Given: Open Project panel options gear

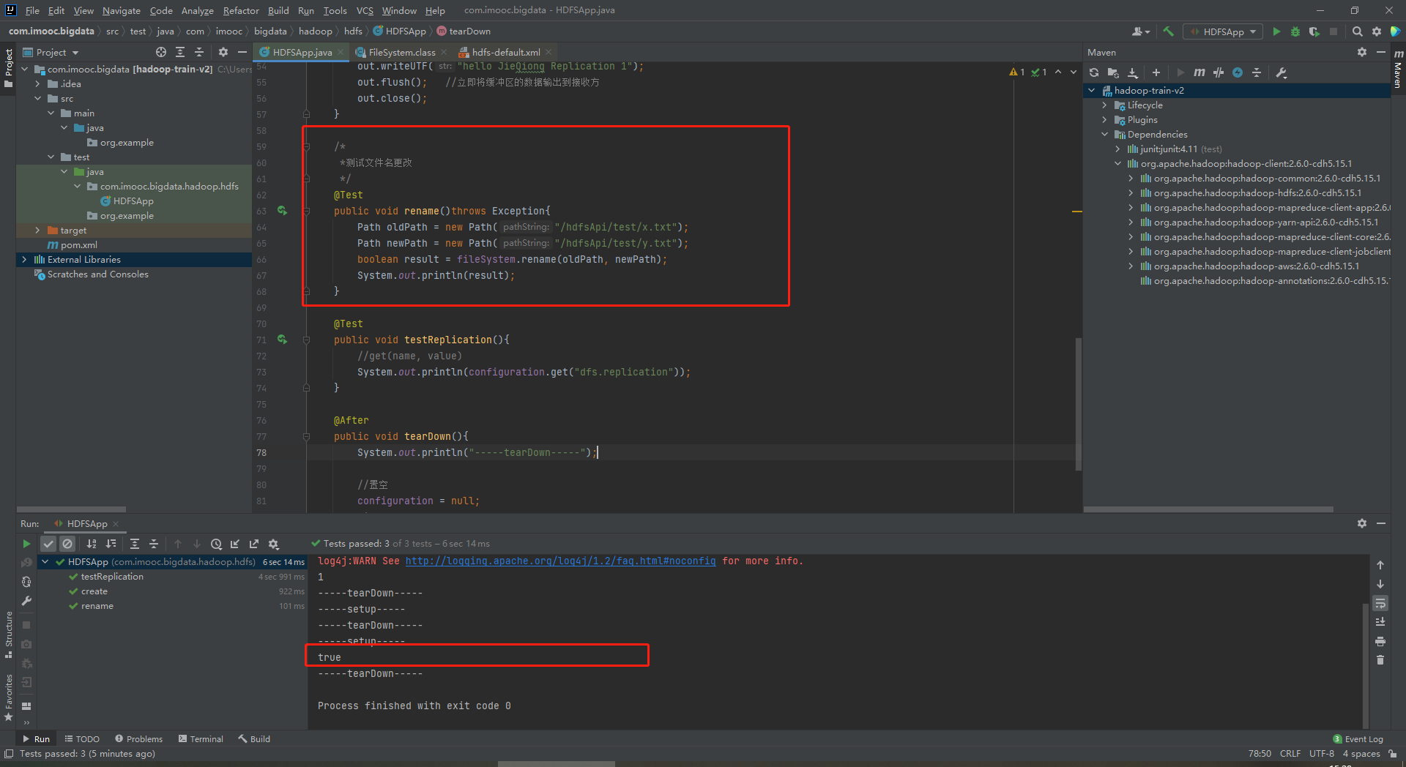Looking at the screenshot, I should point(223,52).
